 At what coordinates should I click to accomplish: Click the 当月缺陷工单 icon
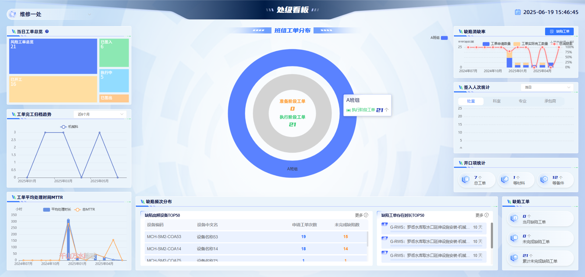514,218
